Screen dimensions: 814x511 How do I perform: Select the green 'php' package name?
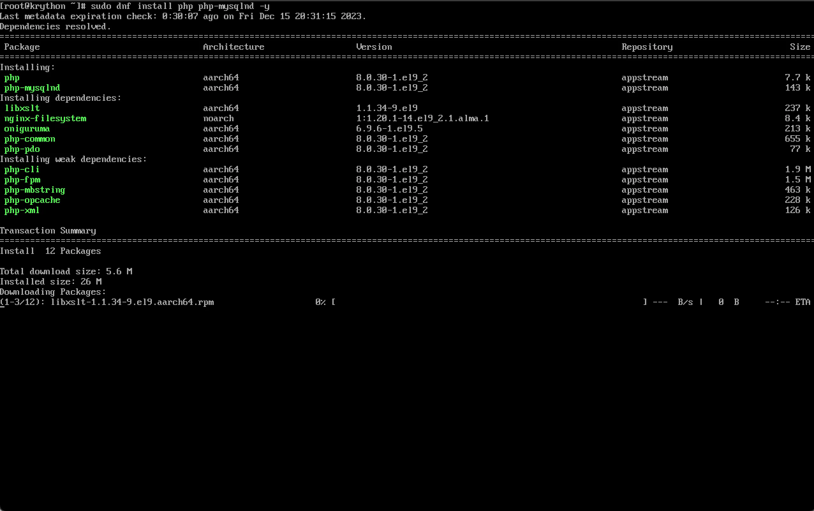click(12, 78)
